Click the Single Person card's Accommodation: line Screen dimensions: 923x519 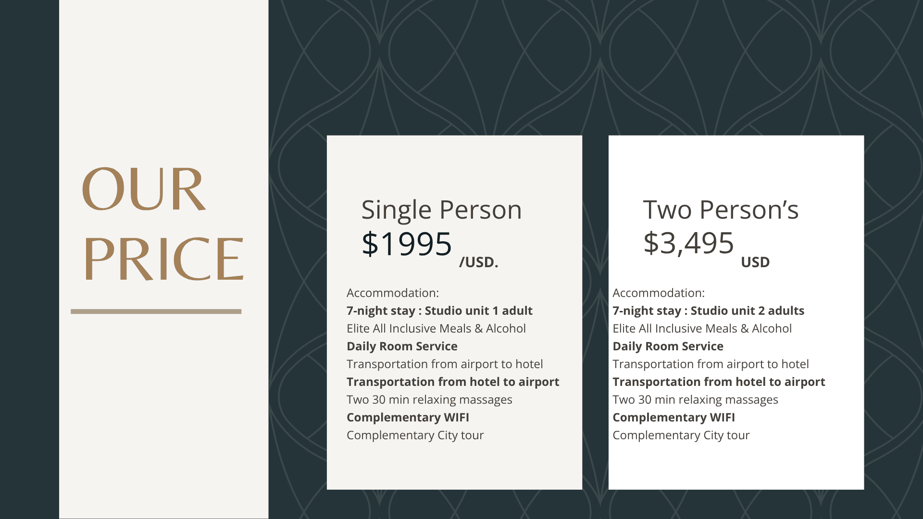coord(392,293)
